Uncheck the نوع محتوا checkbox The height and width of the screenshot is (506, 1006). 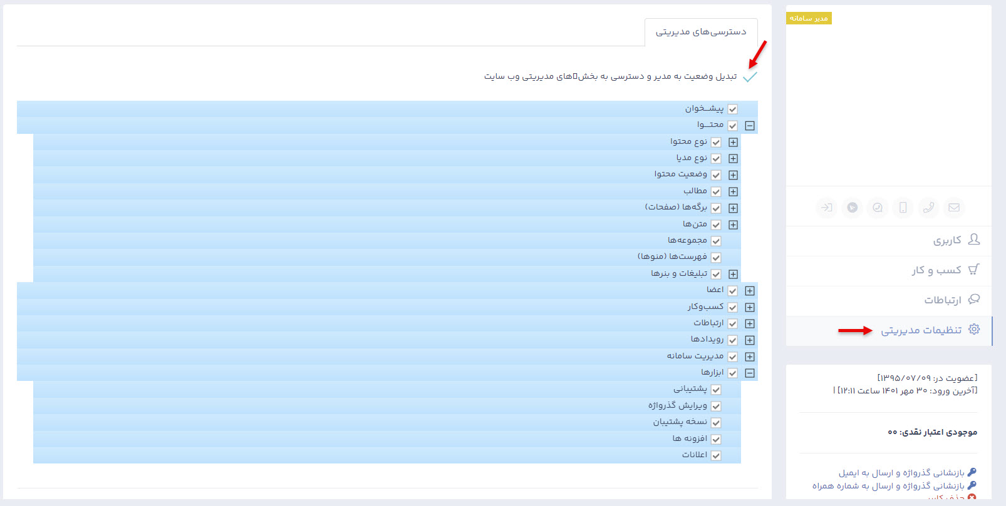(716, 143)
